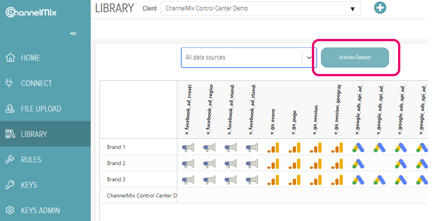Select Brand 1 v_facebook_ad_regio megaphone icon
Viewport: 441px width, 221px height.
[x=210, y=147]
